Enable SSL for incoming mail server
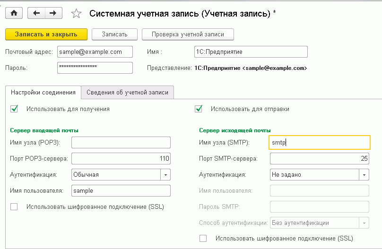Viewport: 382px width, 249px height. (14, 206)
